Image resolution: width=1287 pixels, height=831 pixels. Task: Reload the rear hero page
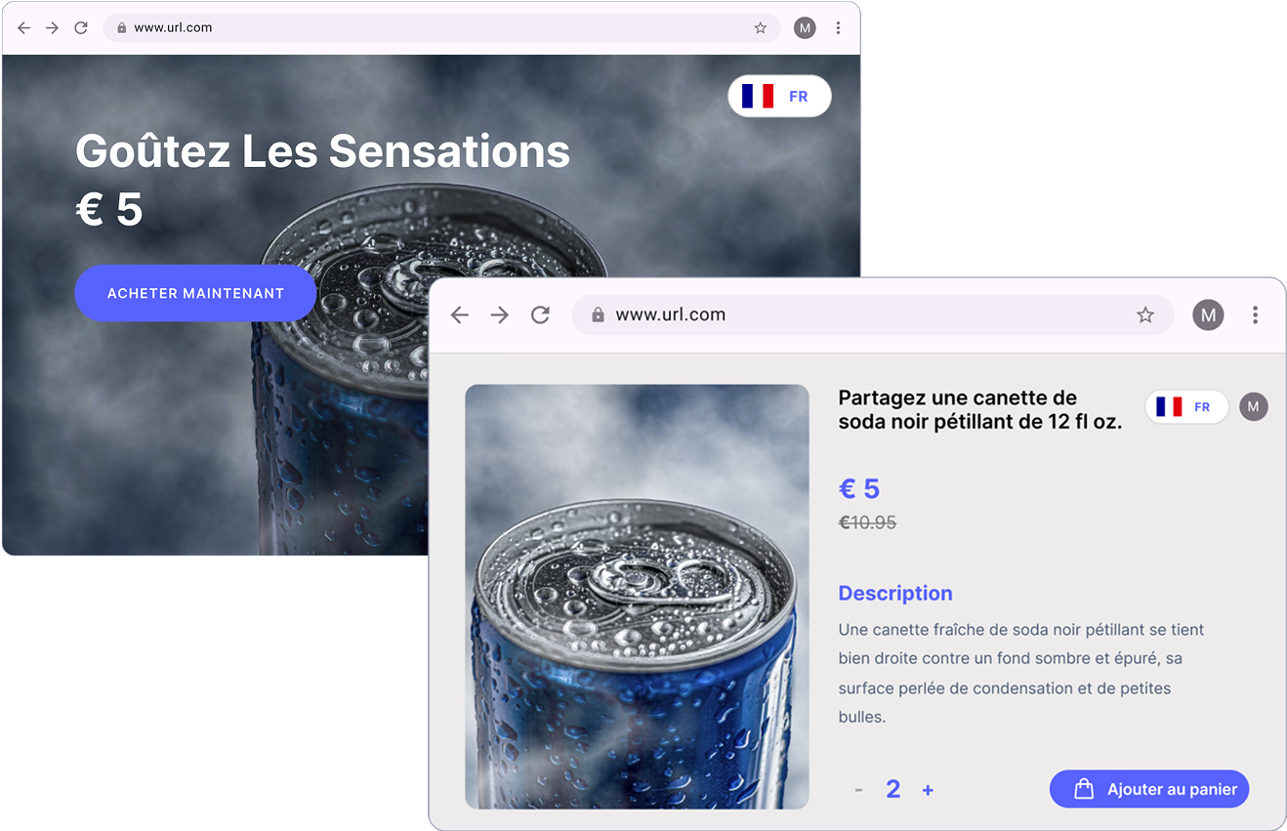pos(81,27)
